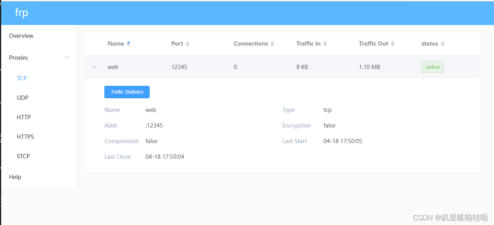Click the 12345 port cell
Image resolution: width=494 pixels, height=225 pixels.
click(x=179, y=67)
